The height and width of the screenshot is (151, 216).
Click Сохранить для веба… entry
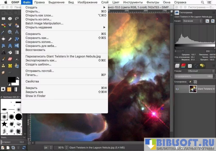coord(41,46)
